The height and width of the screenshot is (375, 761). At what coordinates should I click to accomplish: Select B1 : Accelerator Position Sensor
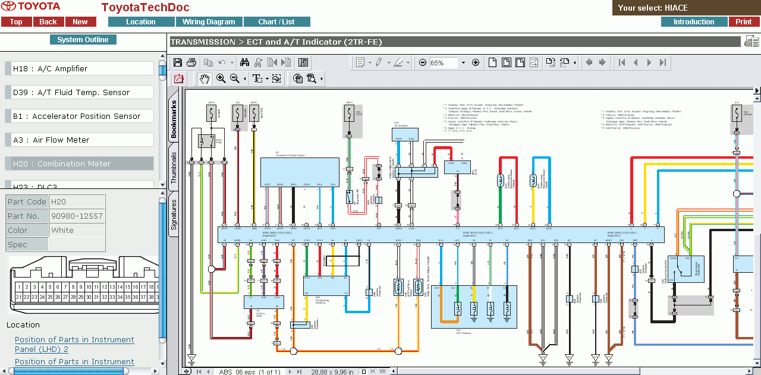pos(80,116)
